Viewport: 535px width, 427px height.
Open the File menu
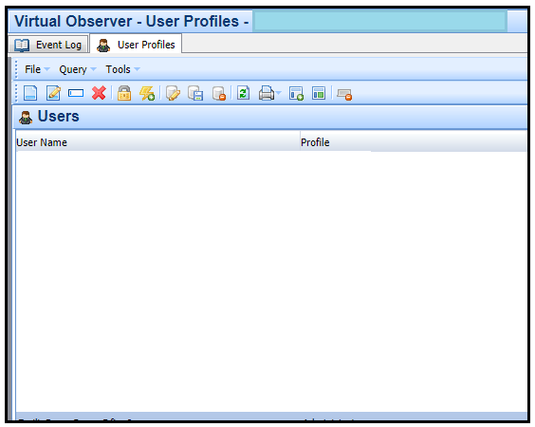(x=37, y=69)
